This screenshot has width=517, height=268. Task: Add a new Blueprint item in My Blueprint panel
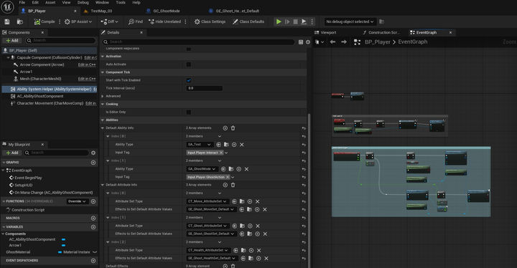coord(12,153)
